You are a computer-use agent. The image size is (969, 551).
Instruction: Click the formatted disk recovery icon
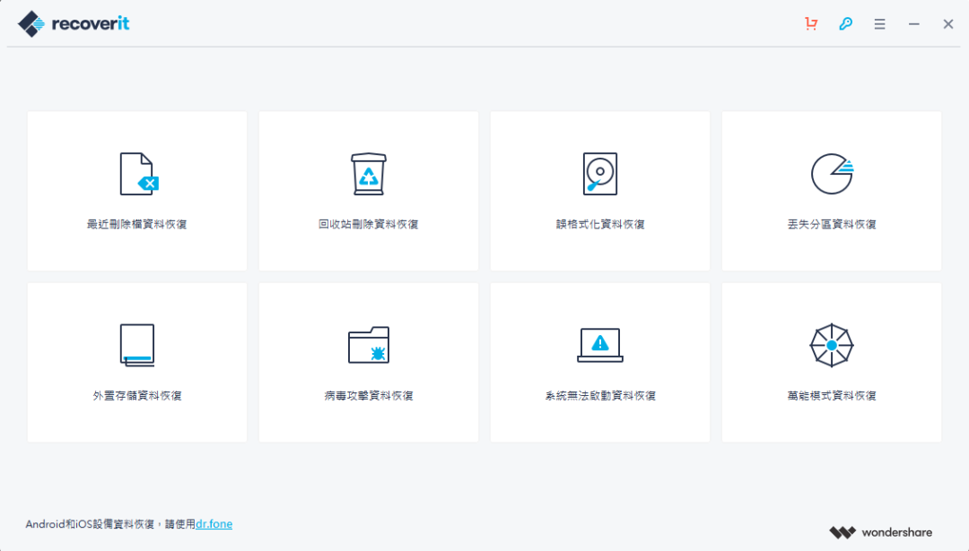[600, 174]
